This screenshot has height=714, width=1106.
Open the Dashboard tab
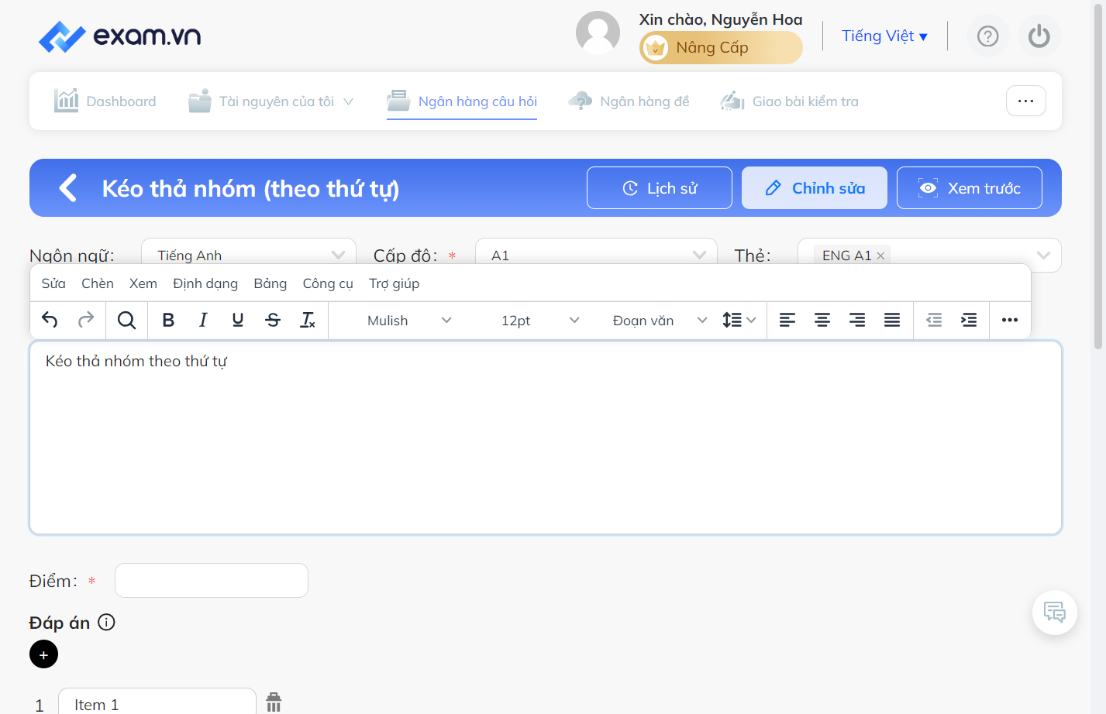(105, 101)
